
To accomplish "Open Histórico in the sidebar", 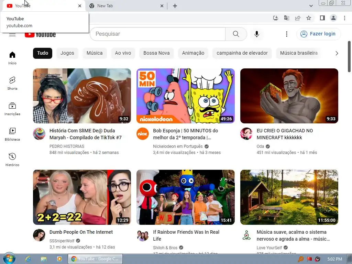I will 12,159.
